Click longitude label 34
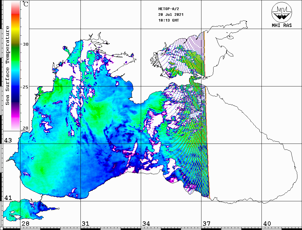The width and height of the screenshot is (302, 230). [x=146, y=224]
